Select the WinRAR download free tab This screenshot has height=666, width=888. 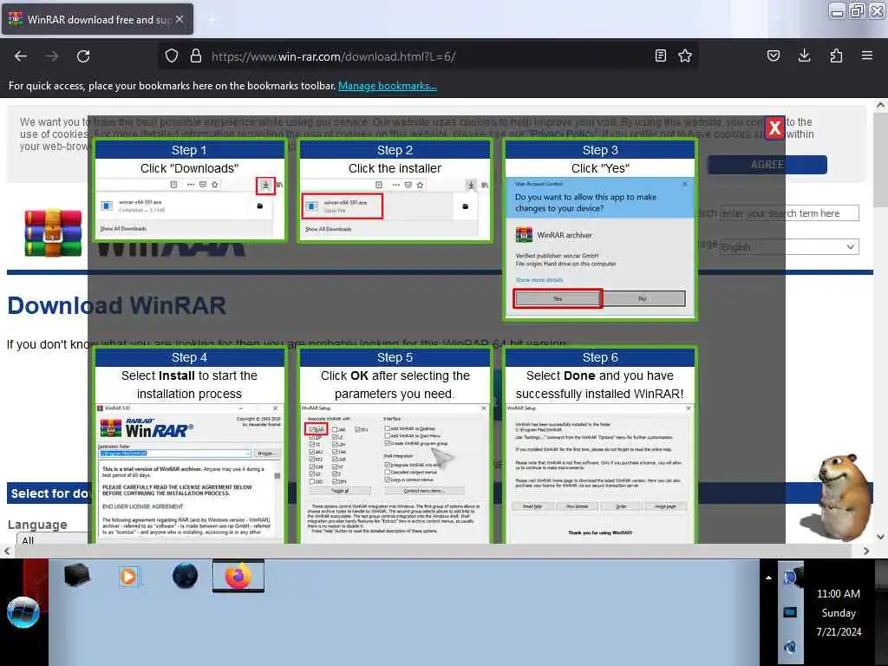[x=97, y=19]
